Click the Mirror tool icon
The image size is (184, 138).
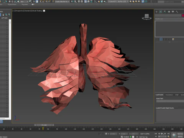click(x=72, y=2)
